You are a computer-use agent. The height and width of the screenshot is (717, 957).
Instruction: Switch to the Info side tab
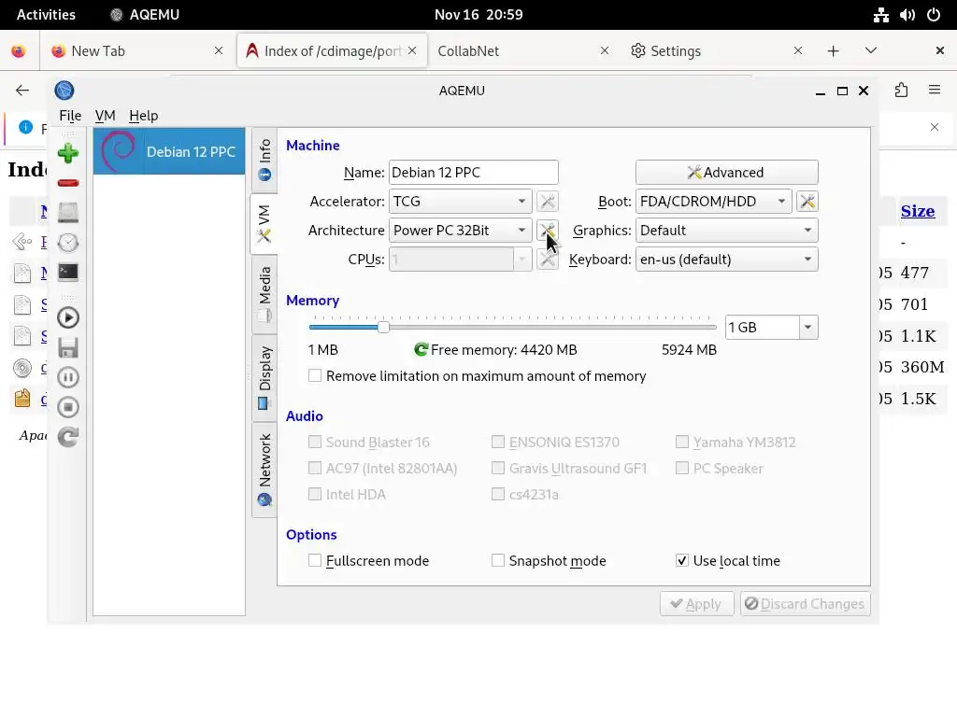click(264, 161)
